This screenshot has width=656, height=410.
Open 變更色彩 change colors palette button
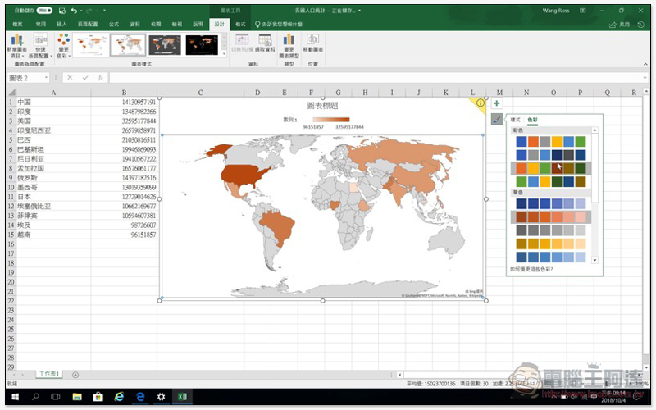coord(64,46)
